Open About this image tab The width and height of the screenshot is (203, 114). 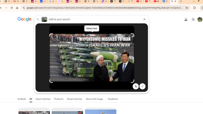tap(94, 99)
